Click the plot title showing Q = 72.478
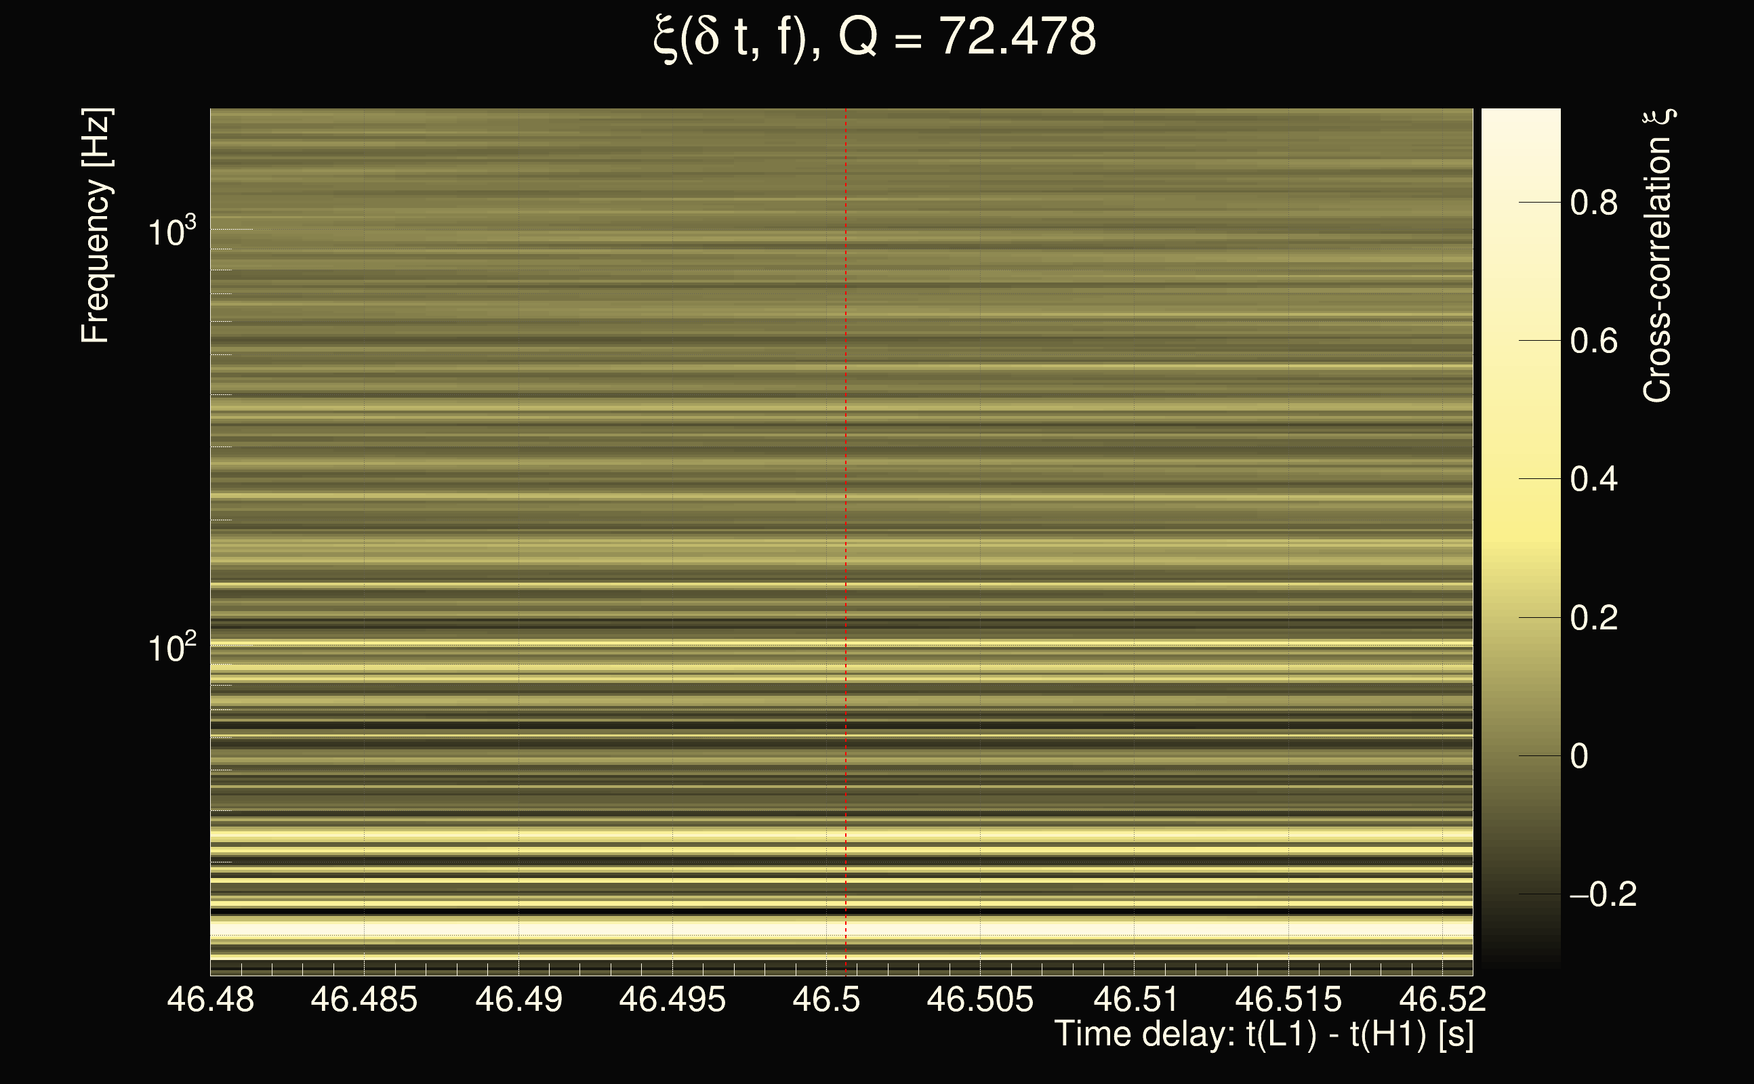Viewport: 1754px width, 1084px height. pos(875,37)
